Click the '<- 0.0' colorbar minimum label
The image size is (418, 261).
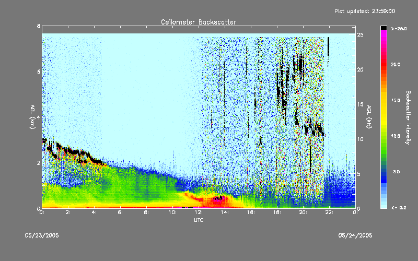[x=399, y=208]
